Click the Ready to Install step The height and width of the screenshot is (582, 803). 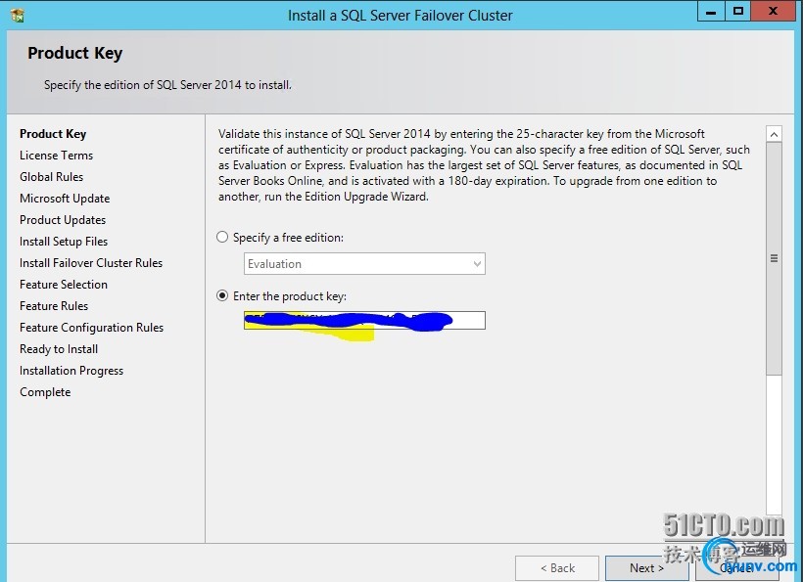click(x=59, y=349)
